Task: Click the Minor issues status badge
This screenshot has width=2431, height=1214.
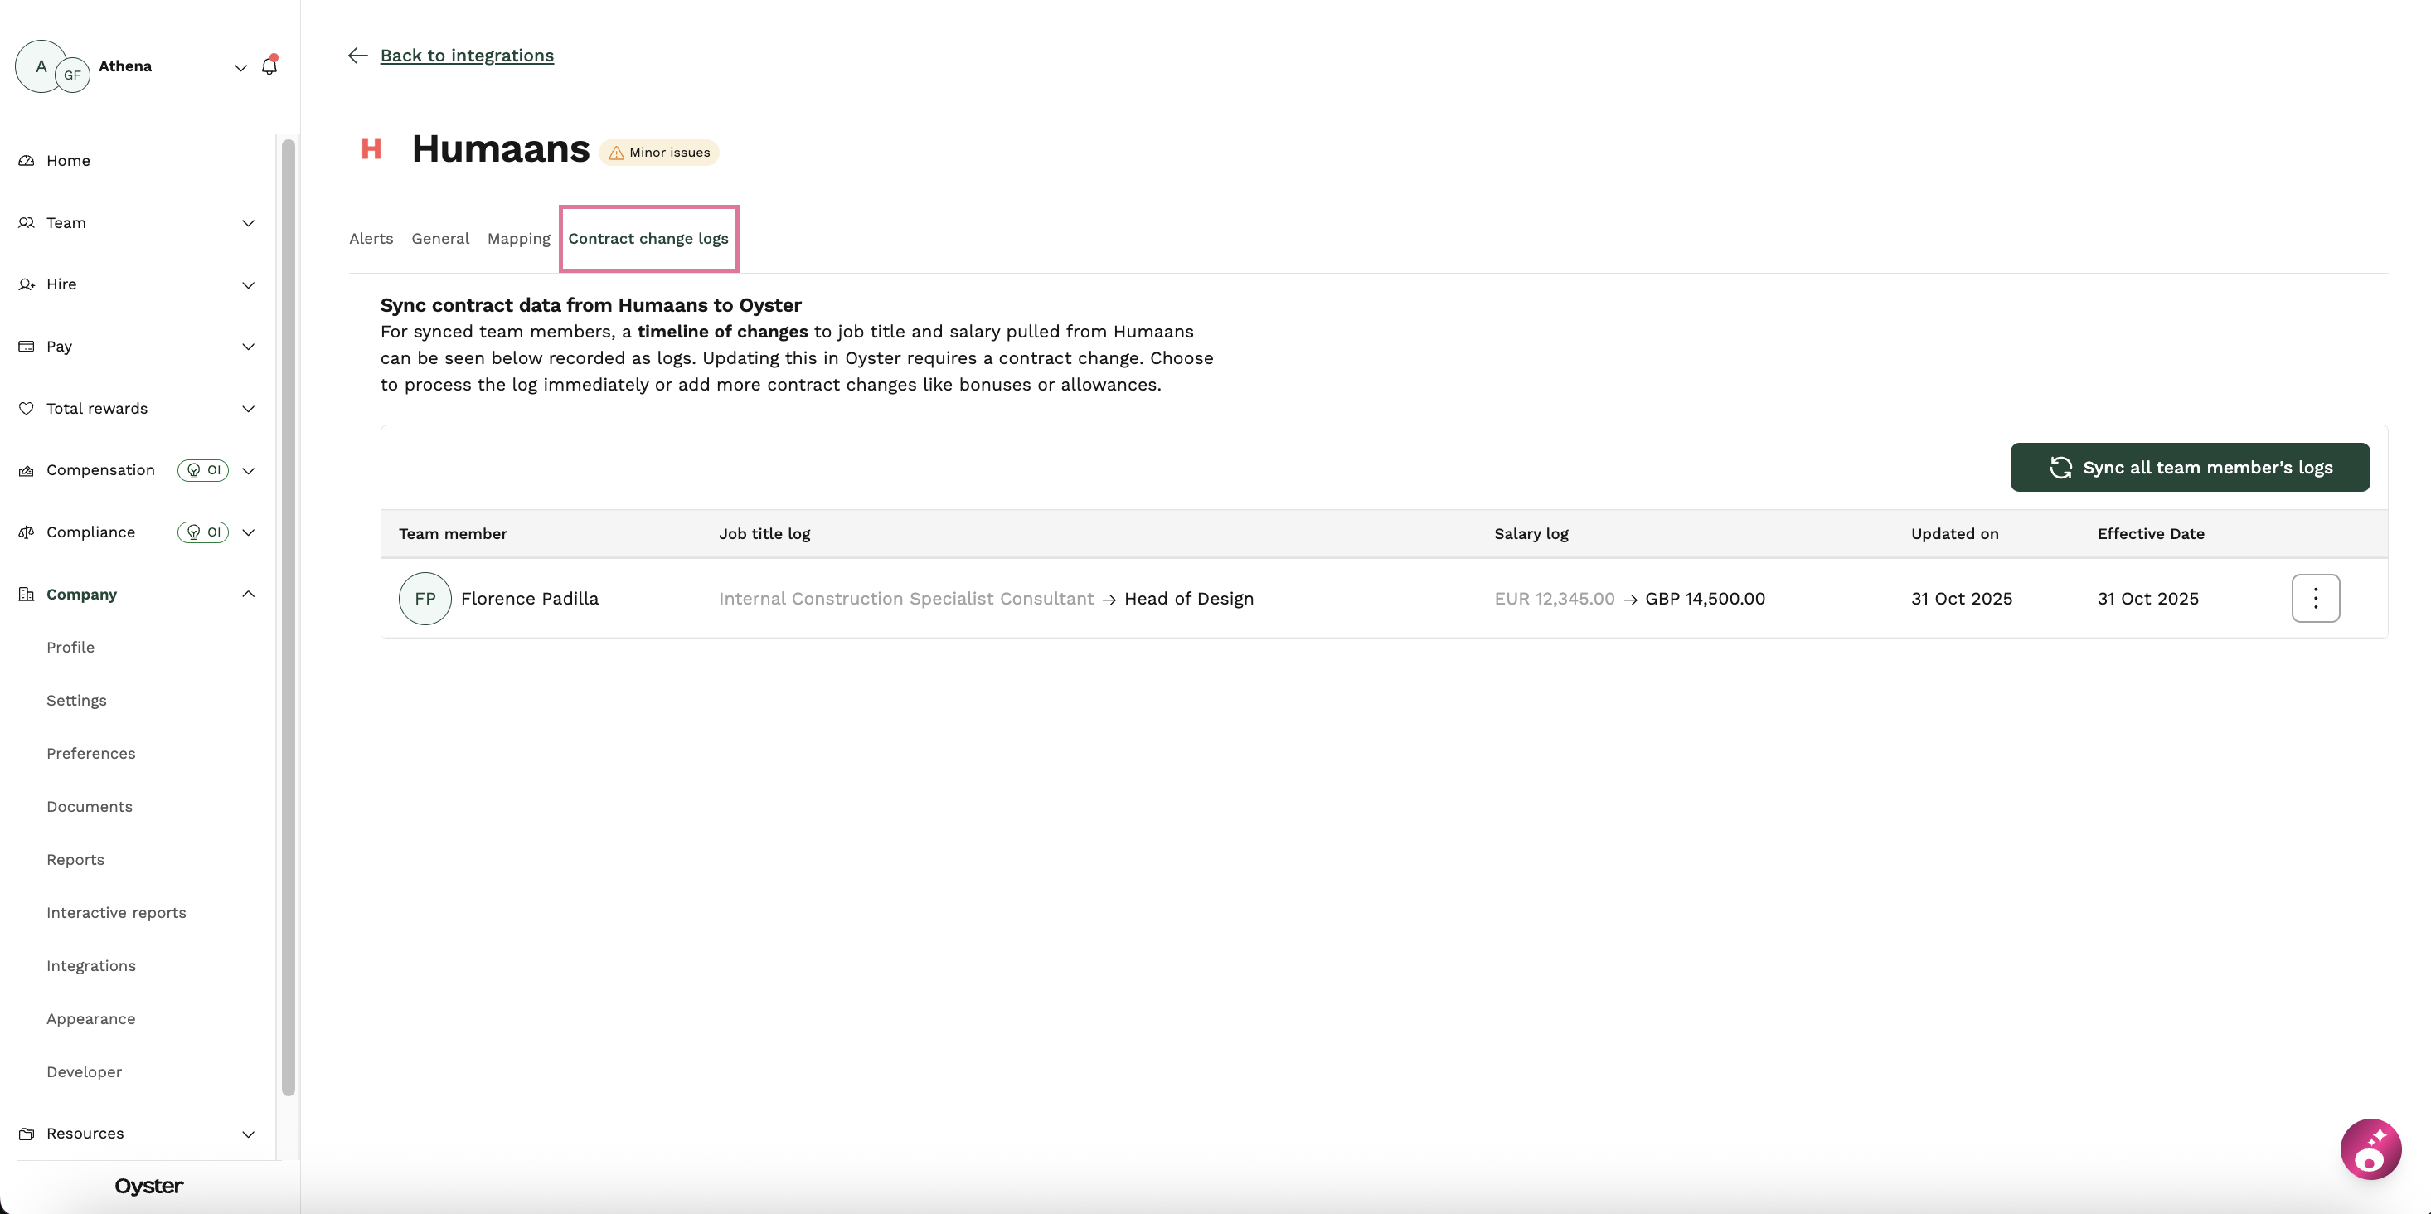Action: click(x=658, y=152)
